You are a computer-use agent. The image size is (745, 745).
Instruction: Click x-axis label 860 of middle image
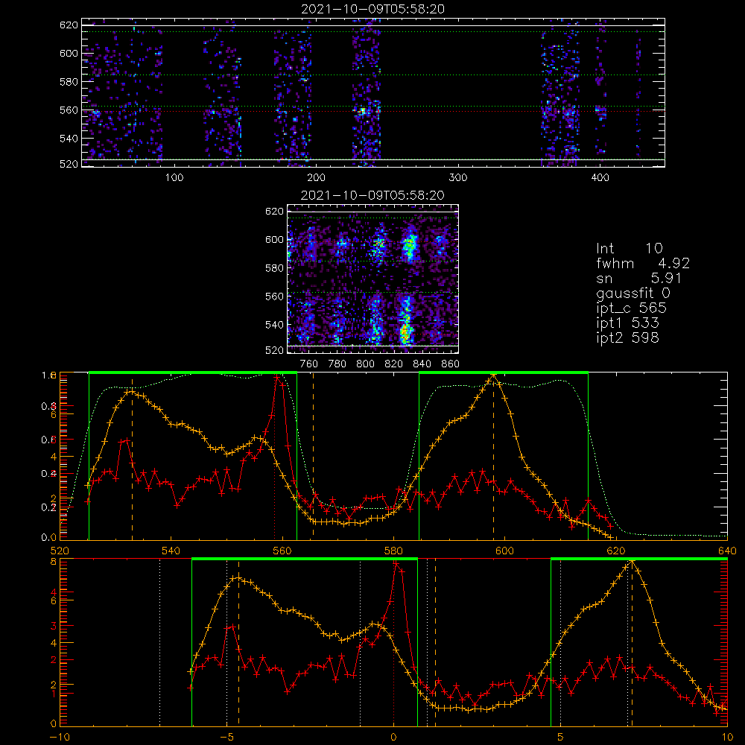(x=451, y=364)
